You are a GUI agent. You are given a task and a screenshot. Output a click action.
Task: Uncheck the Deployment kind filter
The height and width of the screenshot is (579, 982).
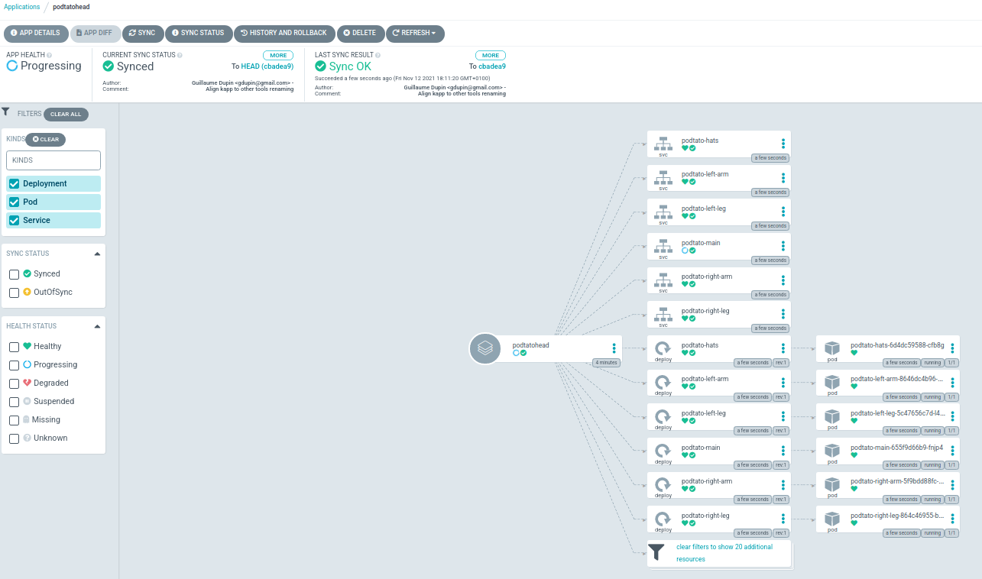(15, 184)
